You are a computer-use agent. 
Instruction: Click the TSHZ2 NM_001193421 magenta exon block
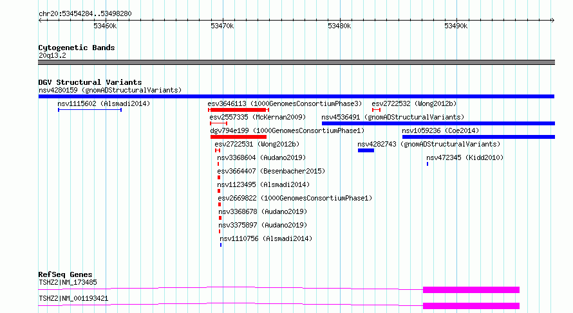471,306
